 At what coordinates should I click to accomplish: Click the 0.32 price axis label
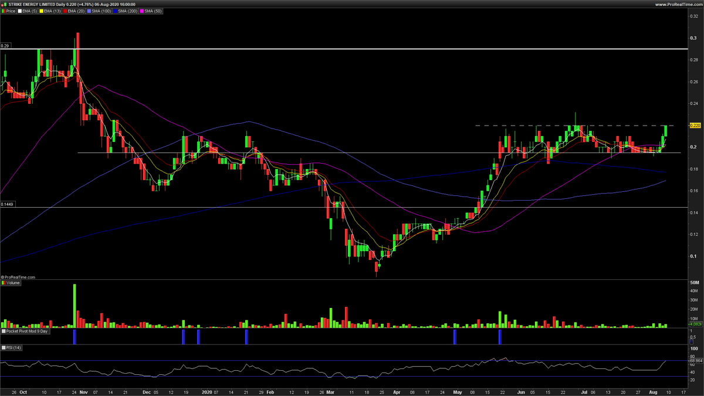tap(694, 16)
